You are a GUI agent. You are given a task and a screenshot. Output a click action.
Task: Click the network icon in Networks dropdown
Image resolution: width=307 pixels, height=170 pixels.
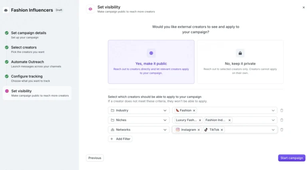[113, 130]
